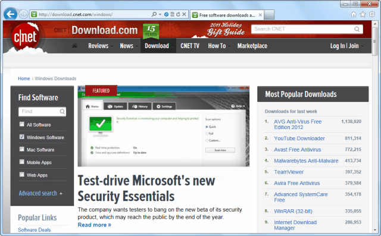Click the Downloads for last week text

click(291, 111)
